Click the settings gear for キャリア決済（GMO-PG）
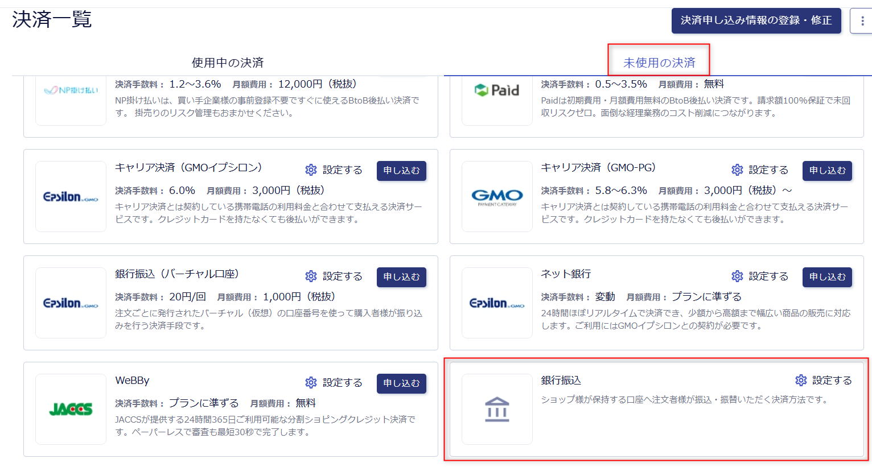872x467 pixels. (737, 170)
